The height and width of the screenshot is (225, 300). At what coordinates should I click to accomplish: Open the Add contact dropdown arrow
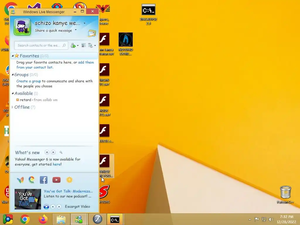point(78,45)
